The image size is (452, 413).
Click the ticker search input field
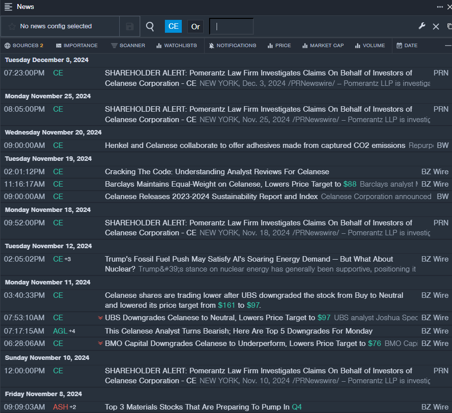click(231, 27)
